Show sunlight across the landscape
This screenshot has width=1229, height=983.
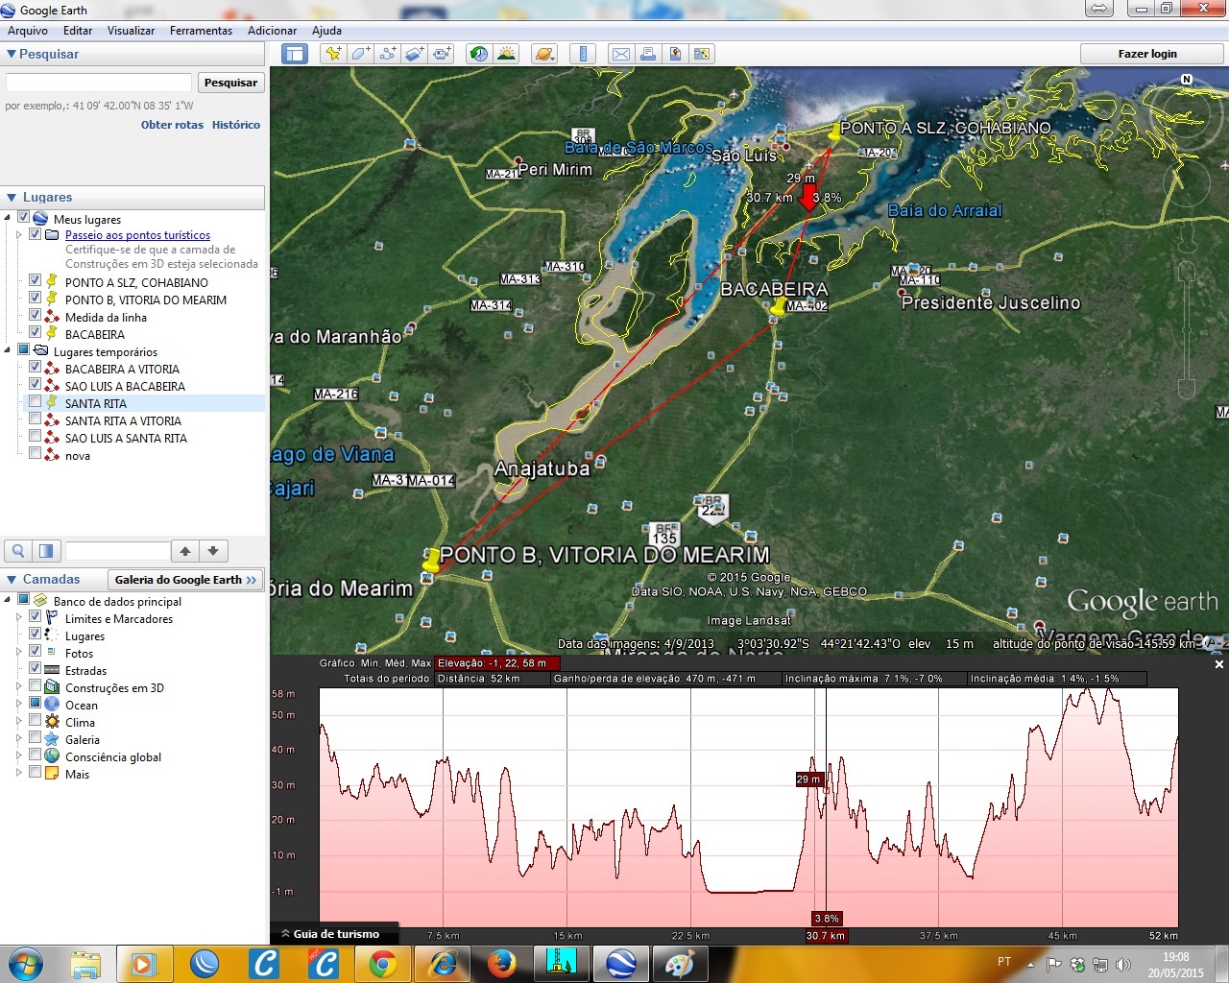click(x=506, y=54)
